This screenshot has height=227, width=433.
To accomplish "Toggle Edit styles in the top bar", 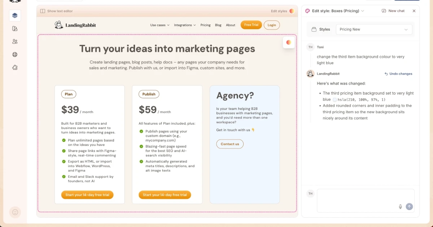I will point(283,11).
